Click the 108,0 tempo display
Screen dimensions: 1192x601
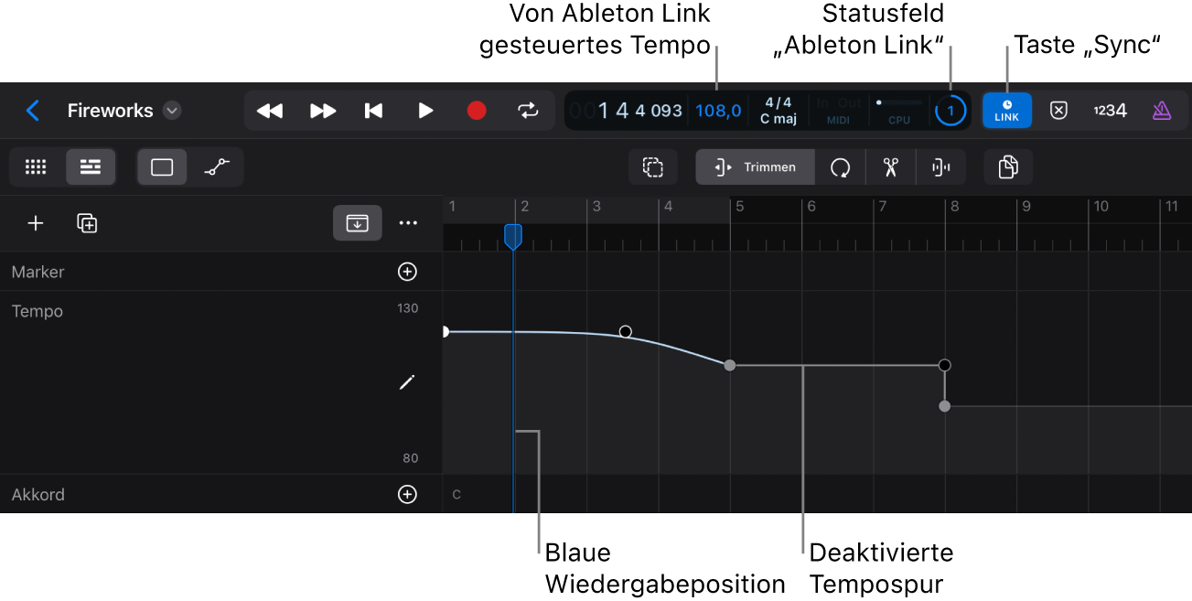pyautogui.click(x=717, y=110)
